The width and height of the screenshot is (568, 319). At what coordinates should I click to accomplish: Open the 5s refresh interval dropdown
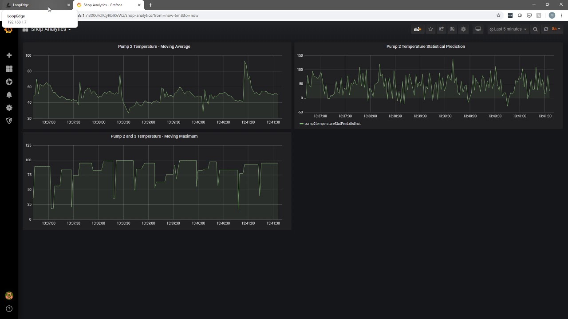556,29
